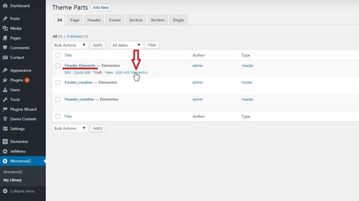Click the Appearance paintbrush icon
Screen dimensions: 359x201
point(5,70)
